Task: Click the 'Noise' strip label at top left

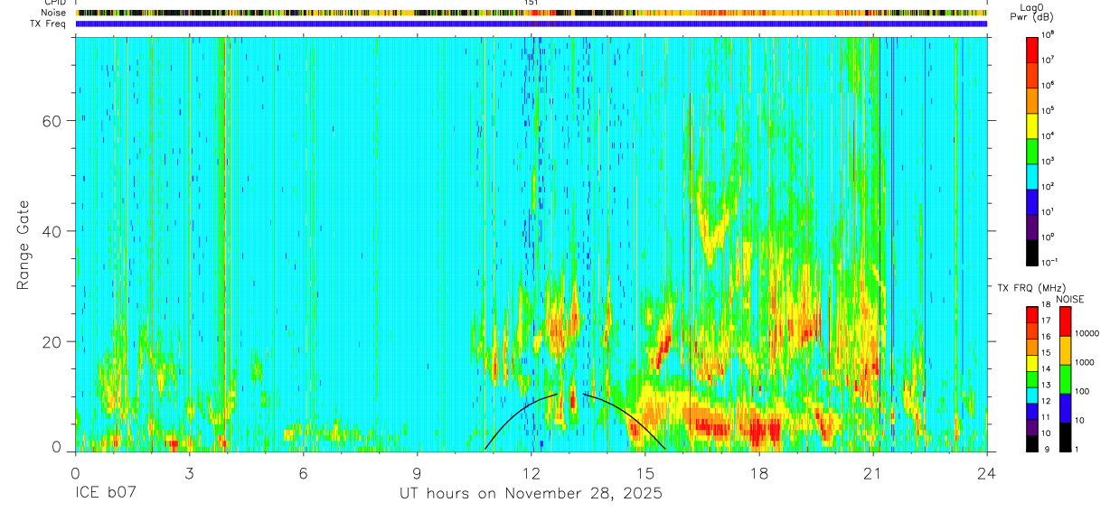Action: click(55, 13)
